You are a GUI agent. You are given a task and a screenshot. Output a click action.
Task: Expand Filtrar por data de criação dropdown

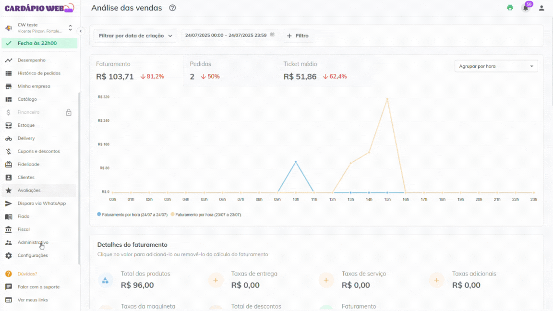pyautogui.click(x=135, y=36)
